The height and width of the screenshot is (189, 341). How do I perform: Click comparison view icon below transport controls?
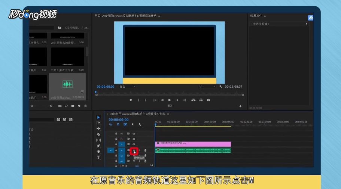point(170,106)
